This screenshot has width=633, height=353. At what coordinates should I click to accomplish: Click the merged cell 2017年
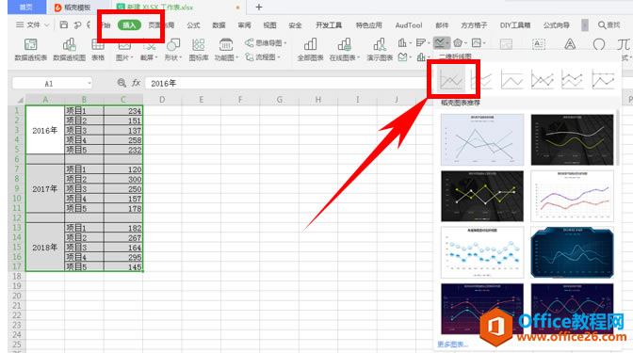tap(45, 189)
